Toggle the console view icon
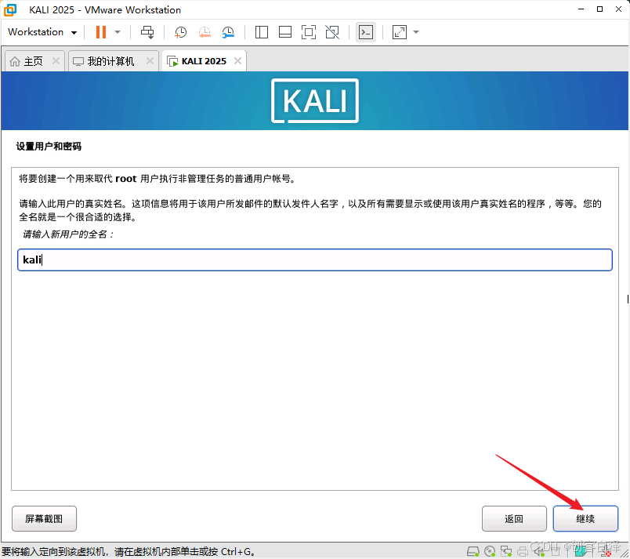Image resolution: width=630 pixels, height=559 pixels. tap(366, 32)
